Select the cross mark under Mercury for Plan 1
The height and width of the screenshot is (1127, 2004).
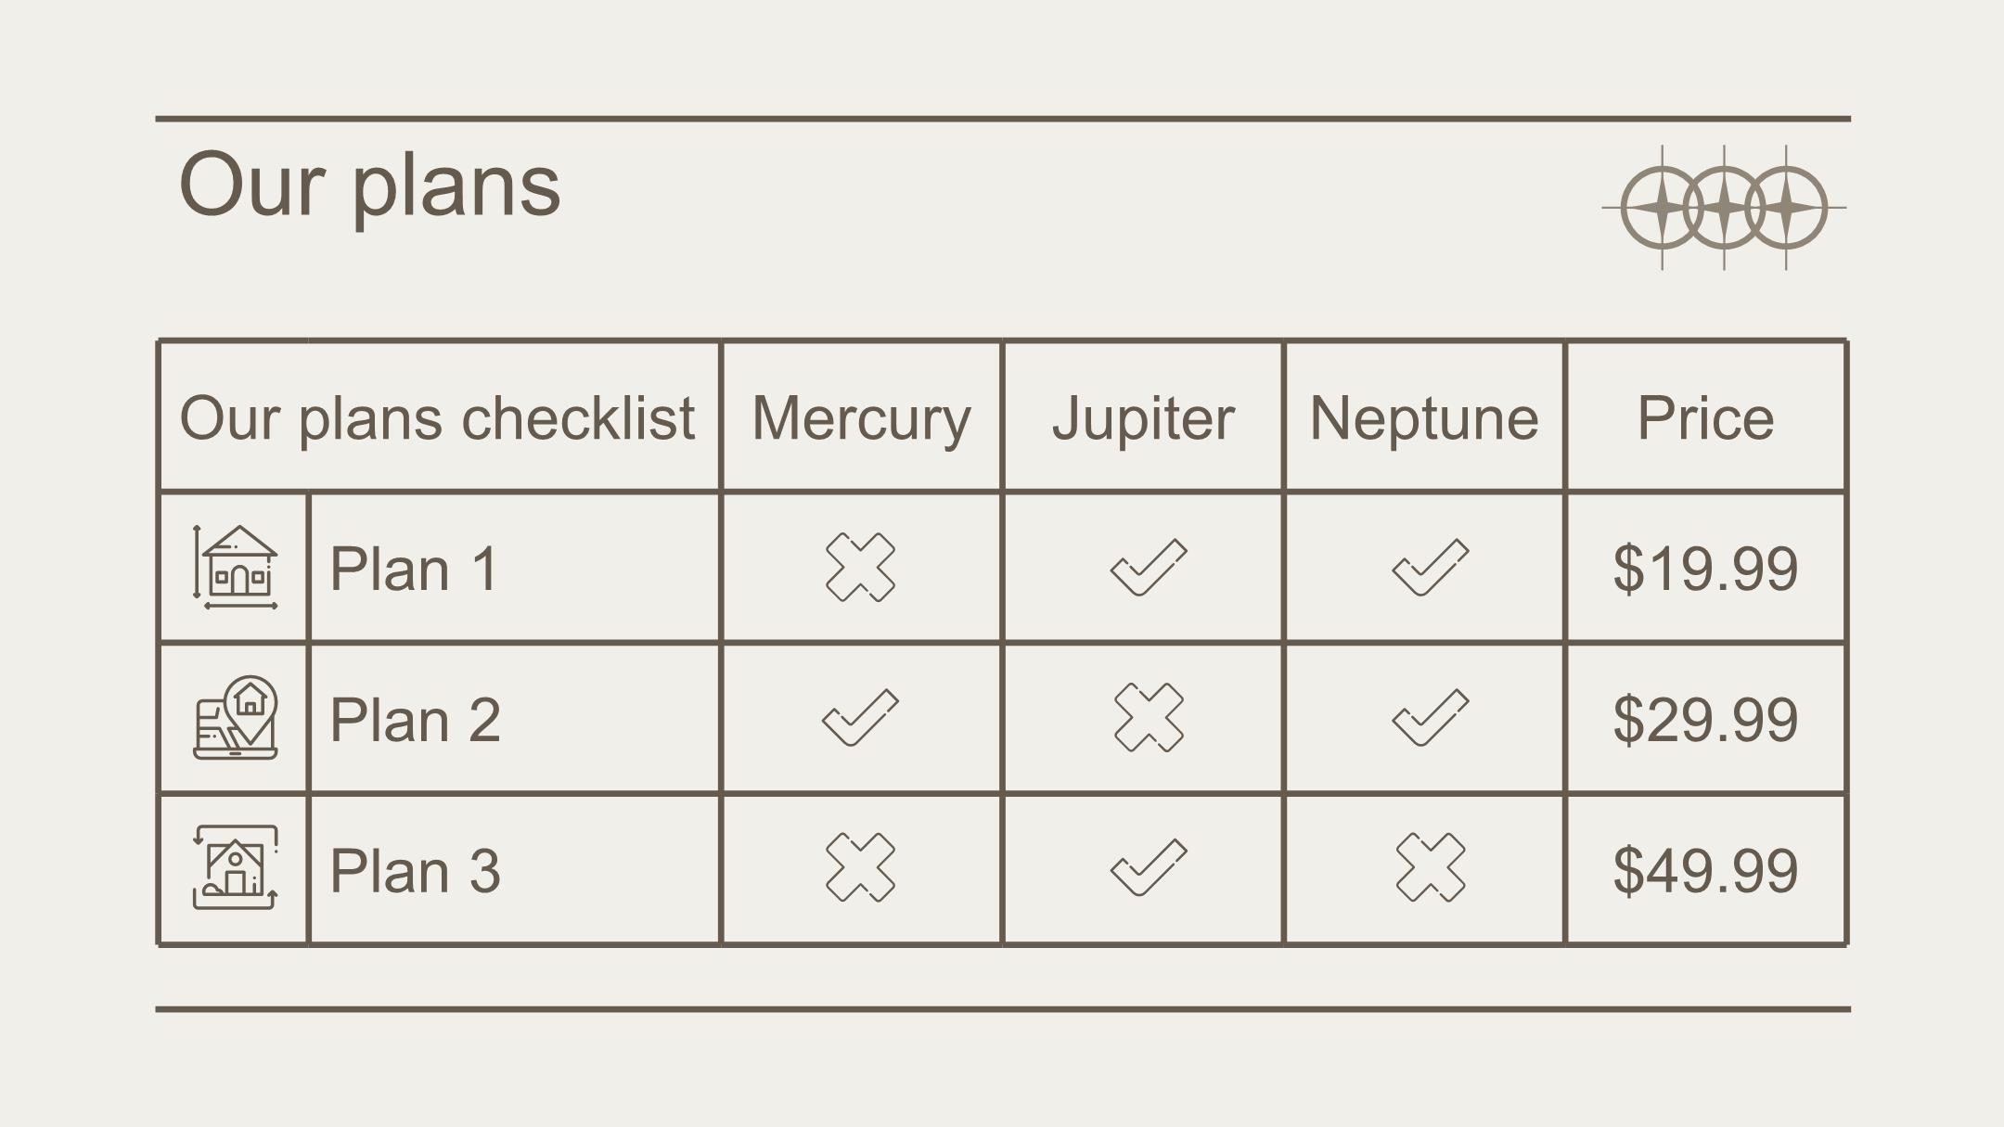click(x=860, y=567)
